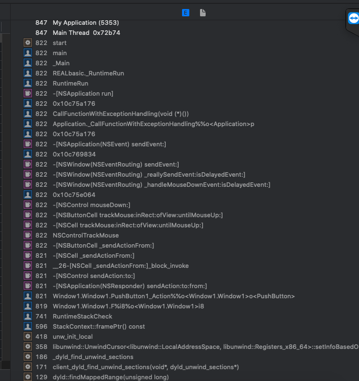359x381 pixels.
Task: Click the user icon next to RuntimeStackCheck
Action: 28,316
